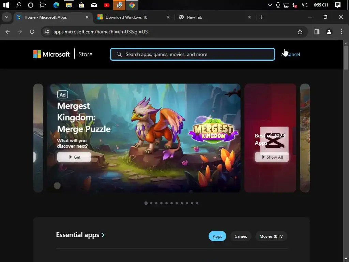Close the New Tab tab
The height and width of the screenshot is (262, 349).
pos(249,17)
